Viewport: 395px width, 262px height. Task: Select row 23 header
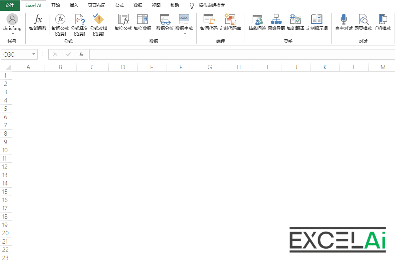(5, 258)
